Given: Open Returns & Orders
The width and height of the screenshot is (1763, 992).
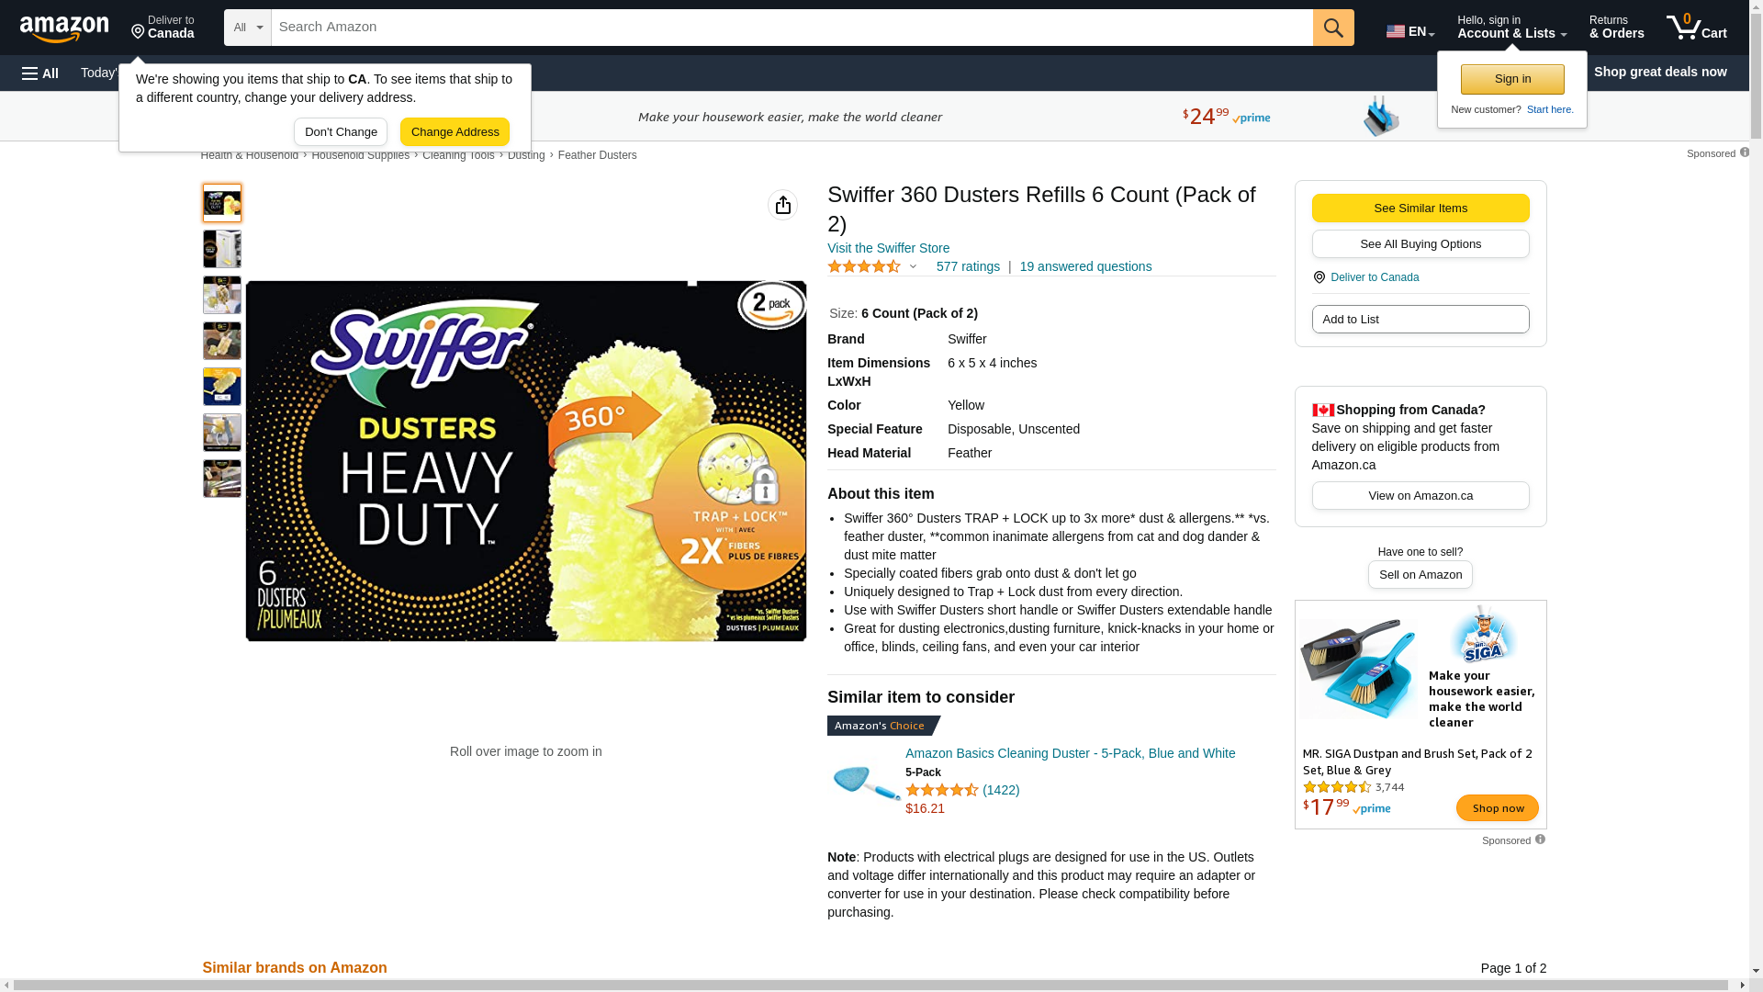Looking at the screenshot, I should click(x=1616, y=28).
